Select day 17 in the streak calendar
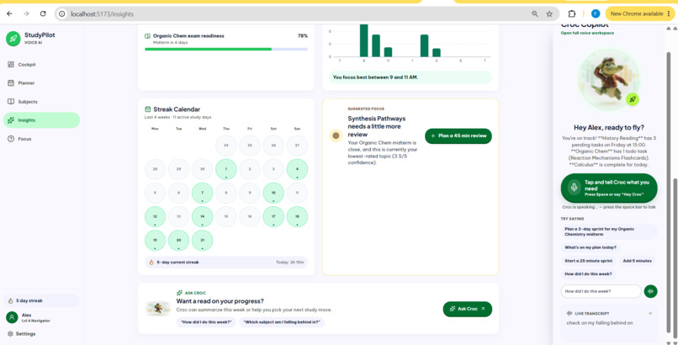This screenshot has height=345, width=678. 273,217
